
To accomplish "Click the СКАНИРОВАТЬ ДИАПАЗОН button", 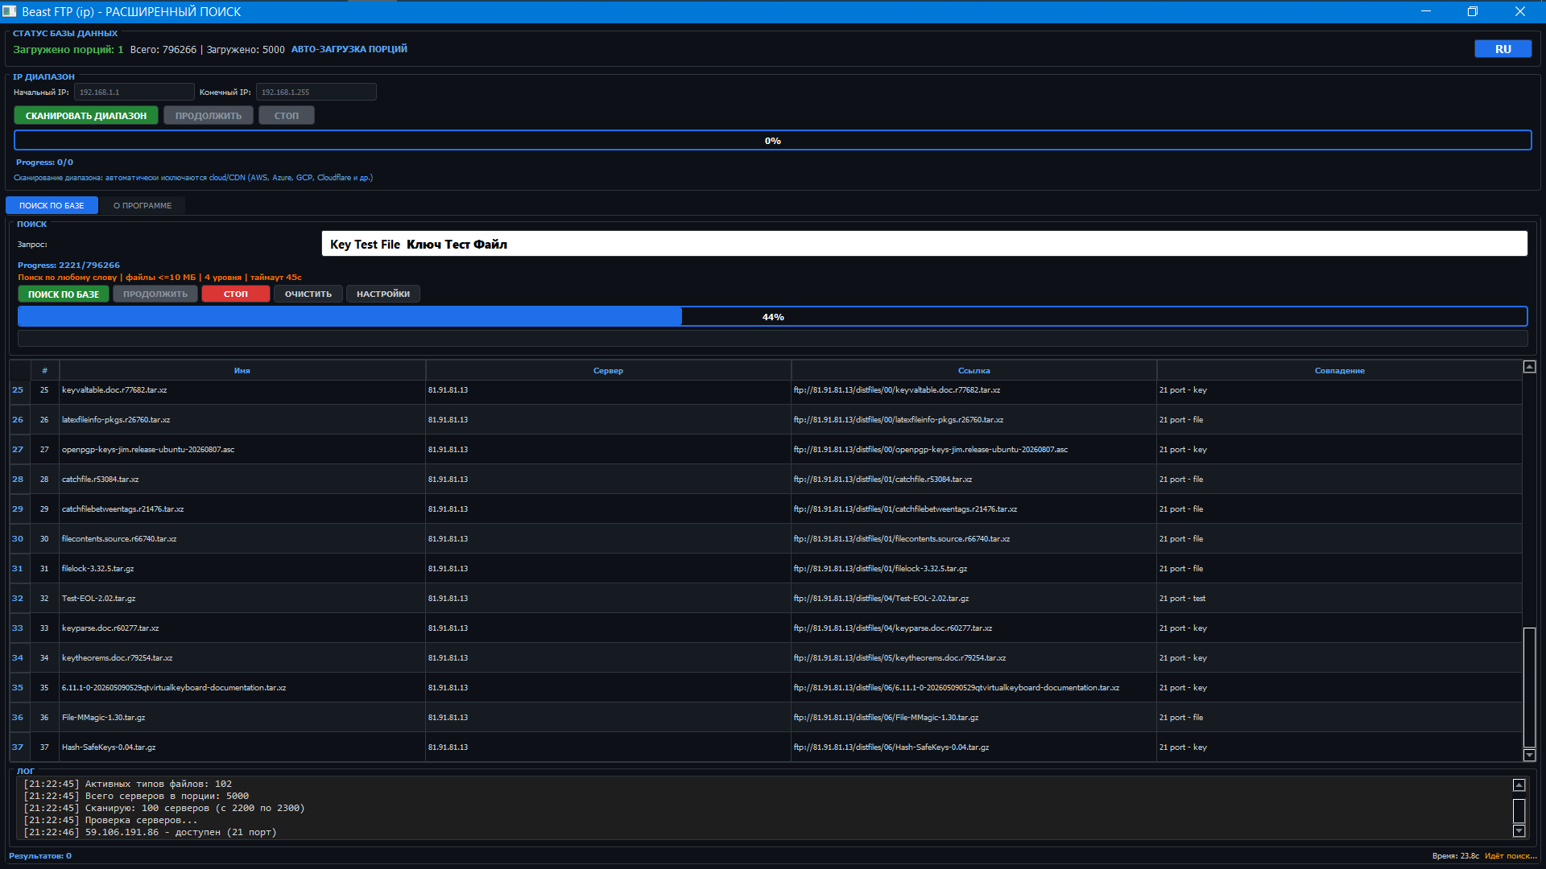I will (86, 116).
